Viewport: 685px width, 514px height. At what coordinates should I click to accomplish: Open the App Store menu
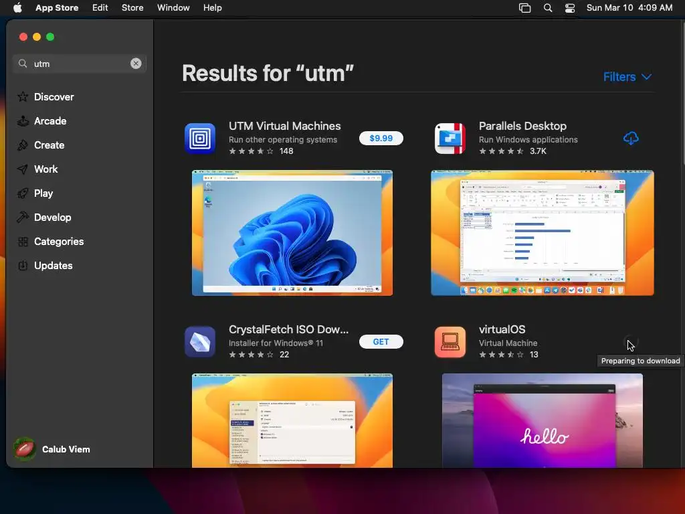coord(57,7)
